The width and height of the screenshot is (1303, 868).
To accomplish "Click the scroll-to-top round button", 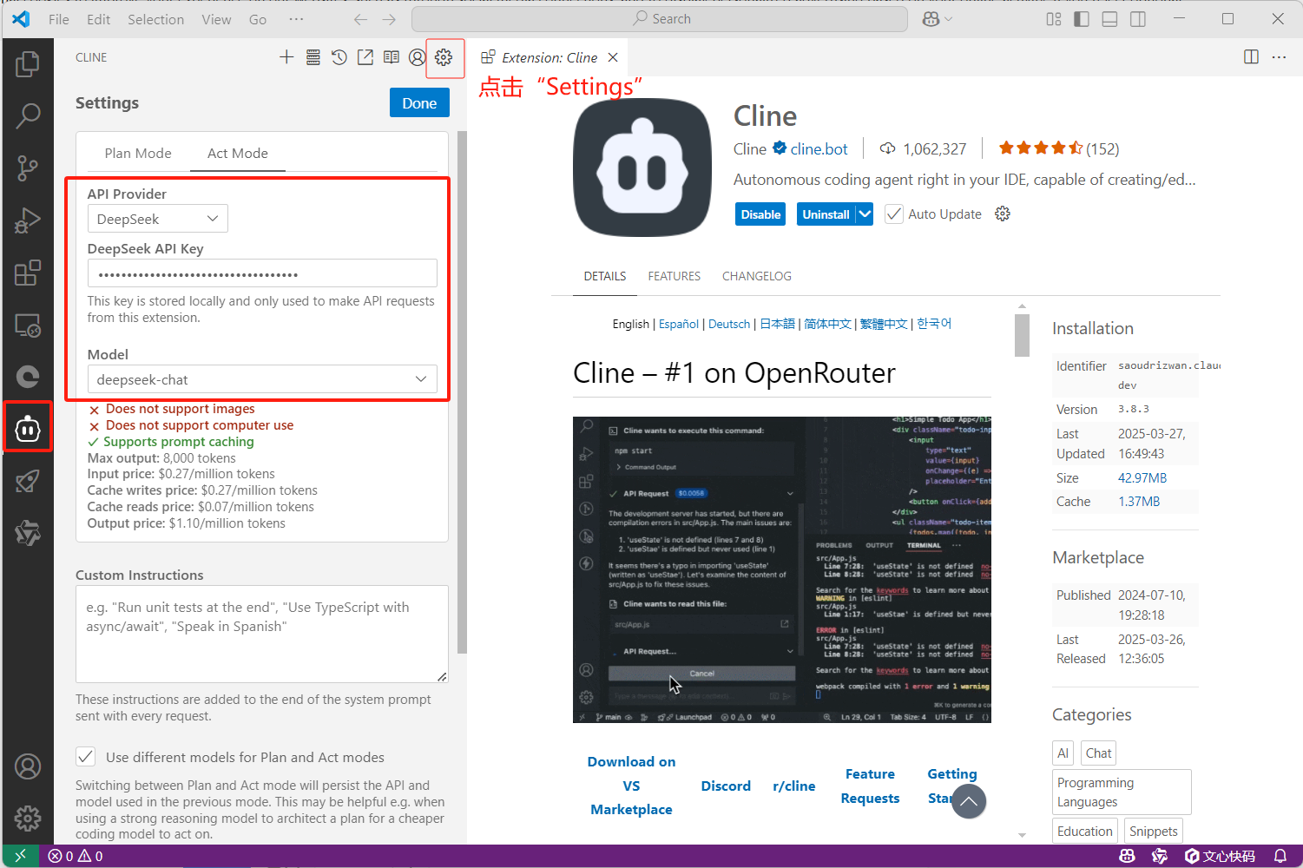I will click(x=969, y=801).
